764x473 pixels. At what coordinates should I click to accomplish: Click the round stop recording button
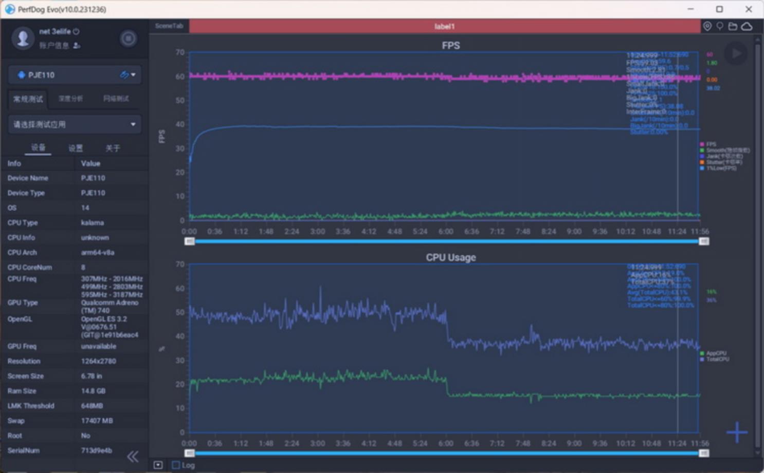tap(129, 39)
